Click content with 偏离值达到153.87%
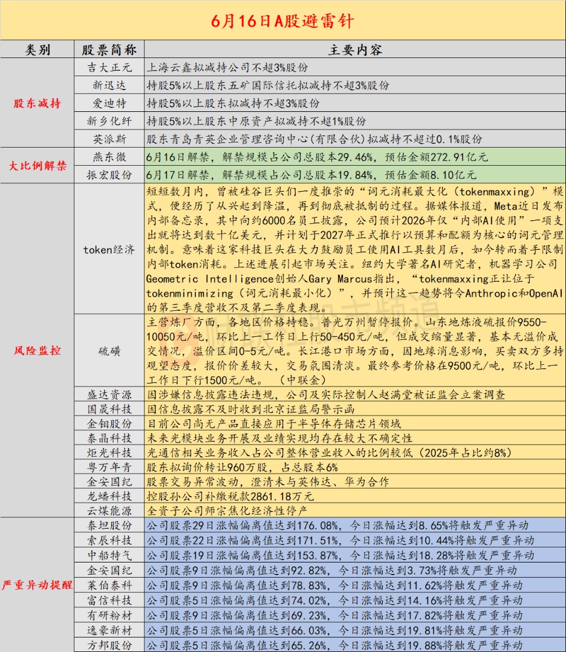Screen dimensions: 566x652 [340, 555]
